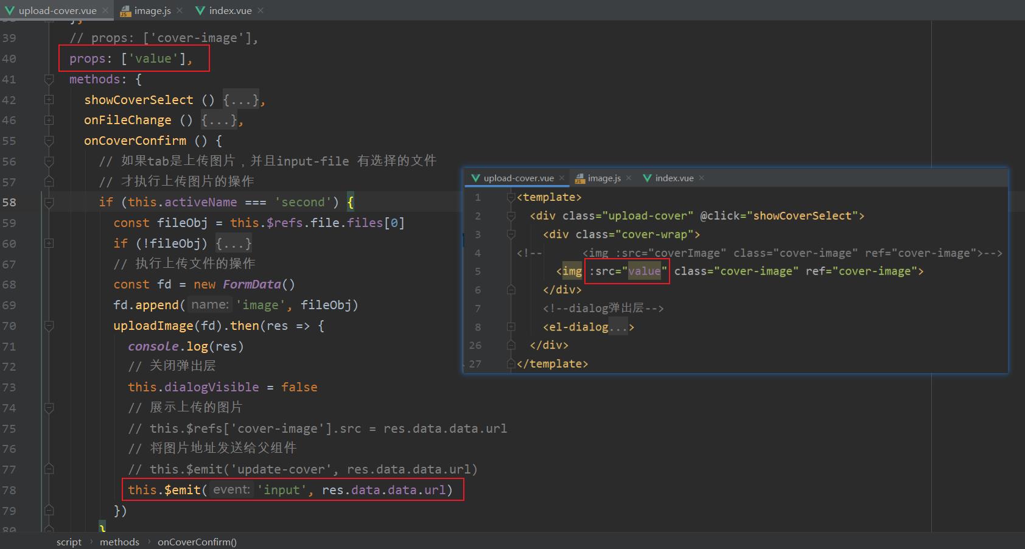Collapse onCoverConfirm function at line 55 gutter
Image resolution: width=1025 pixels, height=549 pixels.
pos(49,141)
